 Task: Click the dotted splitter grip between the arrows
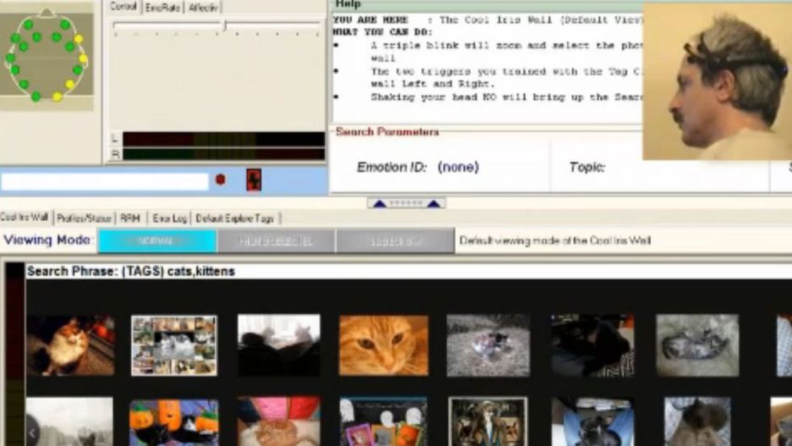click(407, 203)
